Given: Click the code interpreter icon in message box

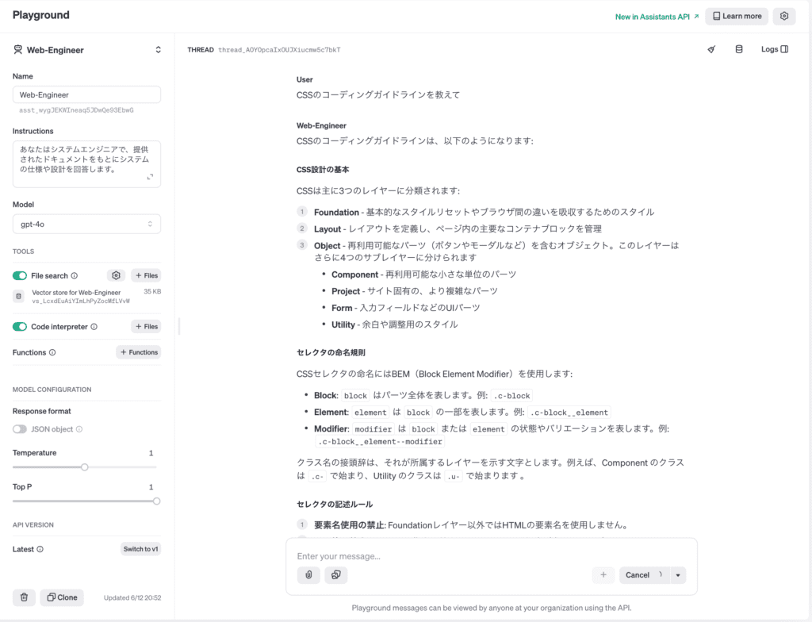Looking at the screenshot, I should (336, 575).
